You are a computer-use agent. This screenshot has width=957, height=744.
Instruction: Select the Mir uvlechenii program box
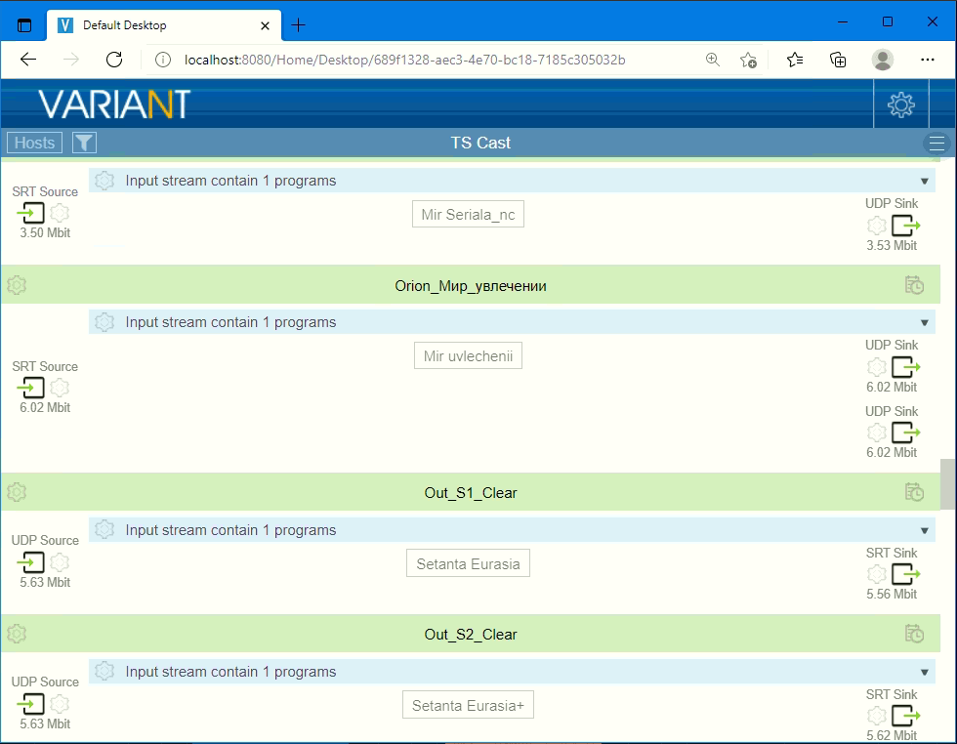click(468, 356)
